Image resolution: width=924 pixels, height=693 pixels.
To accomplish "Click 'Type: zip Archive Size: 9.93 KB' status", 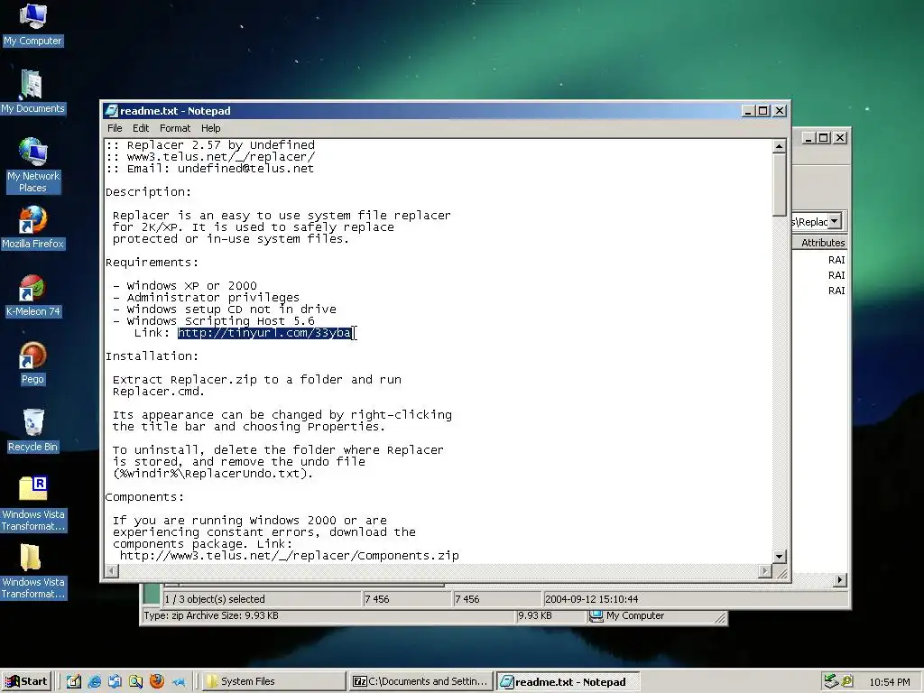I will (x=211, y=615).
